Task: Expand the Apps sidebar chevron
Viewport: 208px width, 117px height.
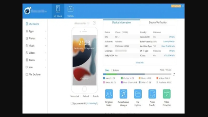Action: (45, 31)
